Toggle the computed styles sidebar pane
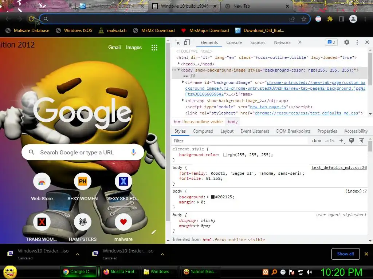The width and height of the screenshot is (373, 279). 361,141
